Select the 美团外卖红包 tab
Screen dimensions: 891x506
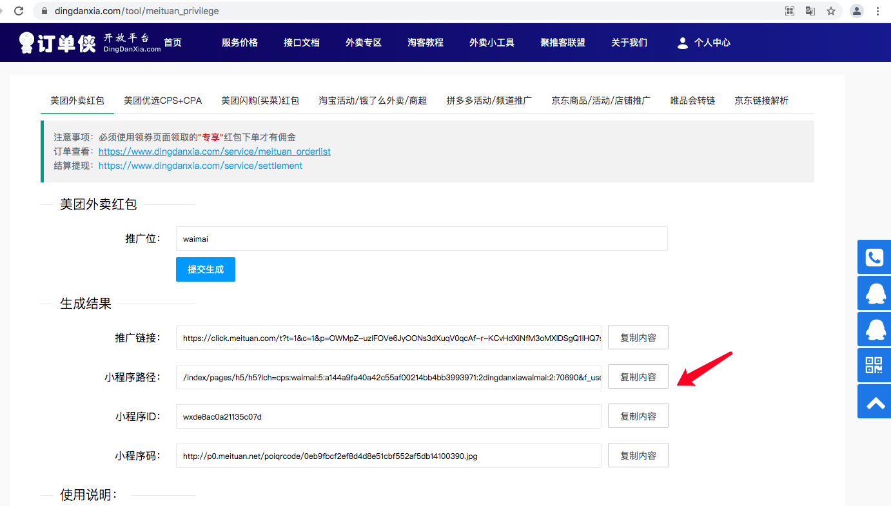(x=77, y=101)
